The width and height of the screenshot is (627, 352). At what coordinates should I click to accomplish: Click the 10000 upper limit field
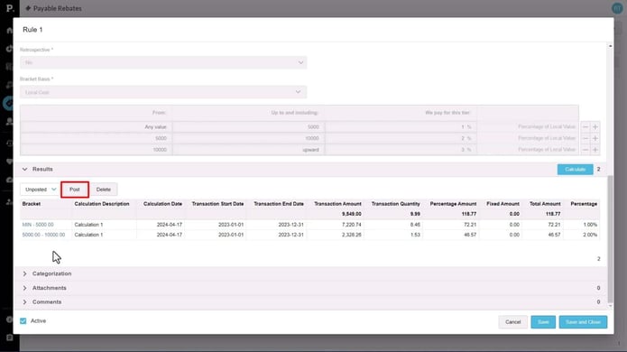(248, 138)
